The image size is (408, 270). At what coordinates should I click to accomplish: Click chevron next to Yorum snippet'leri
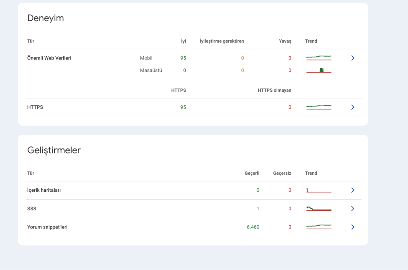353,227
